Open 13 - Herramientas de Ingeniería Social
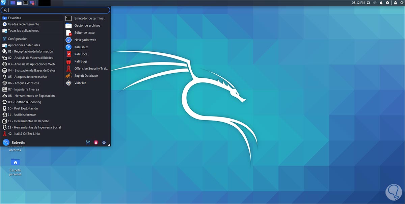The height and width of the screenshot is (204, 405). pyautogui.click(x=32, y=127)
